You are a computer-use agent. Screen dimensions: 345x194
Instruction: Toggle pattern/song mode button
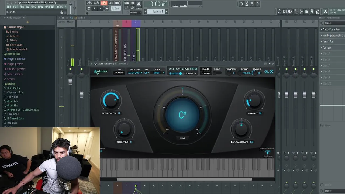(89, 8)
